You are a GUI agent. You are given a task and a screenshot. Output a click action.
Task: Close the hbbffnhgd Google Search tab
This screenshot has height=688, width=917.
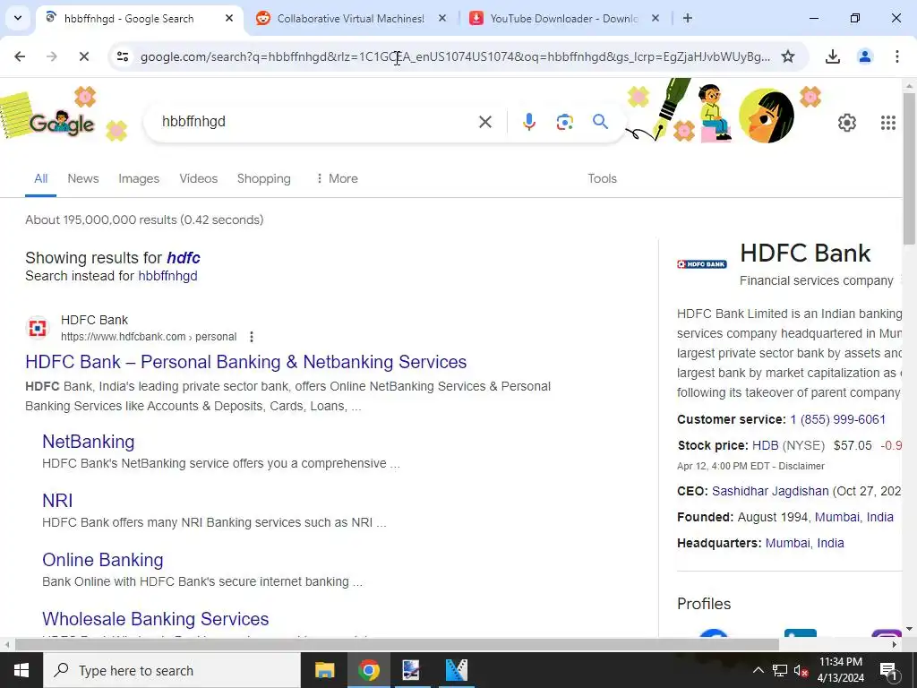pyautogui.click(x=229, y=18)
